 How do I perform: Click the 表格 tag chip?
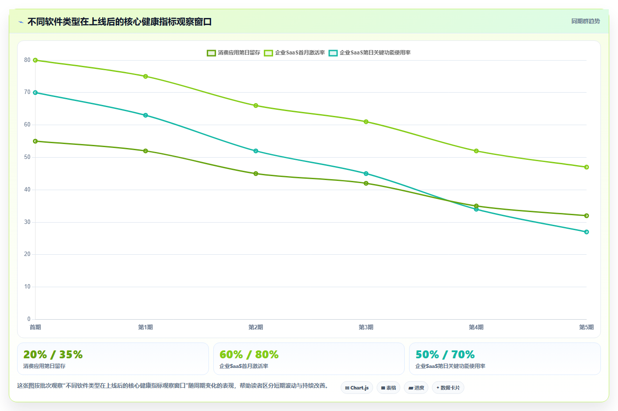[x=388, y=388]
